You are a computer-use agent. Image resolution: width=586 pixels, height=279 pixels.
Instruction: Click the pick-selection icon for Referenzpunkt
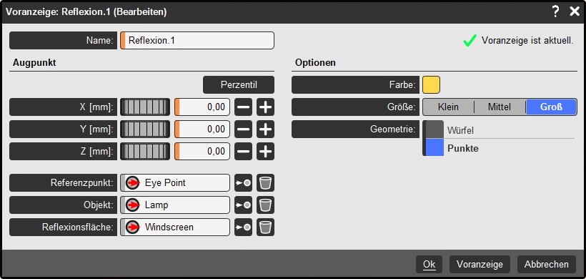click(243, 183)
